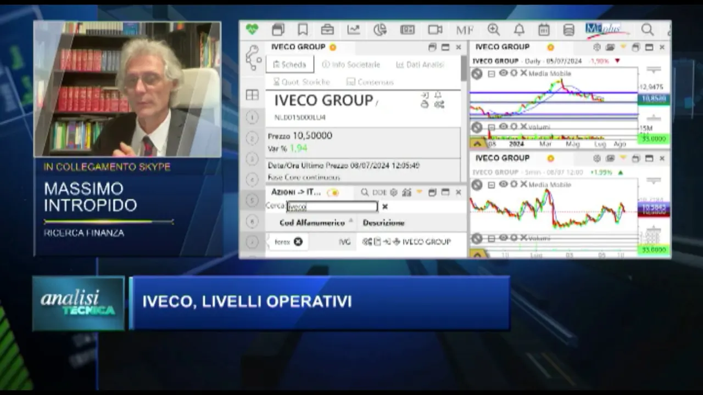Click yellow chevron below Daily chart
This screenshot has height=395, width=703.
[x=477, y=144]
